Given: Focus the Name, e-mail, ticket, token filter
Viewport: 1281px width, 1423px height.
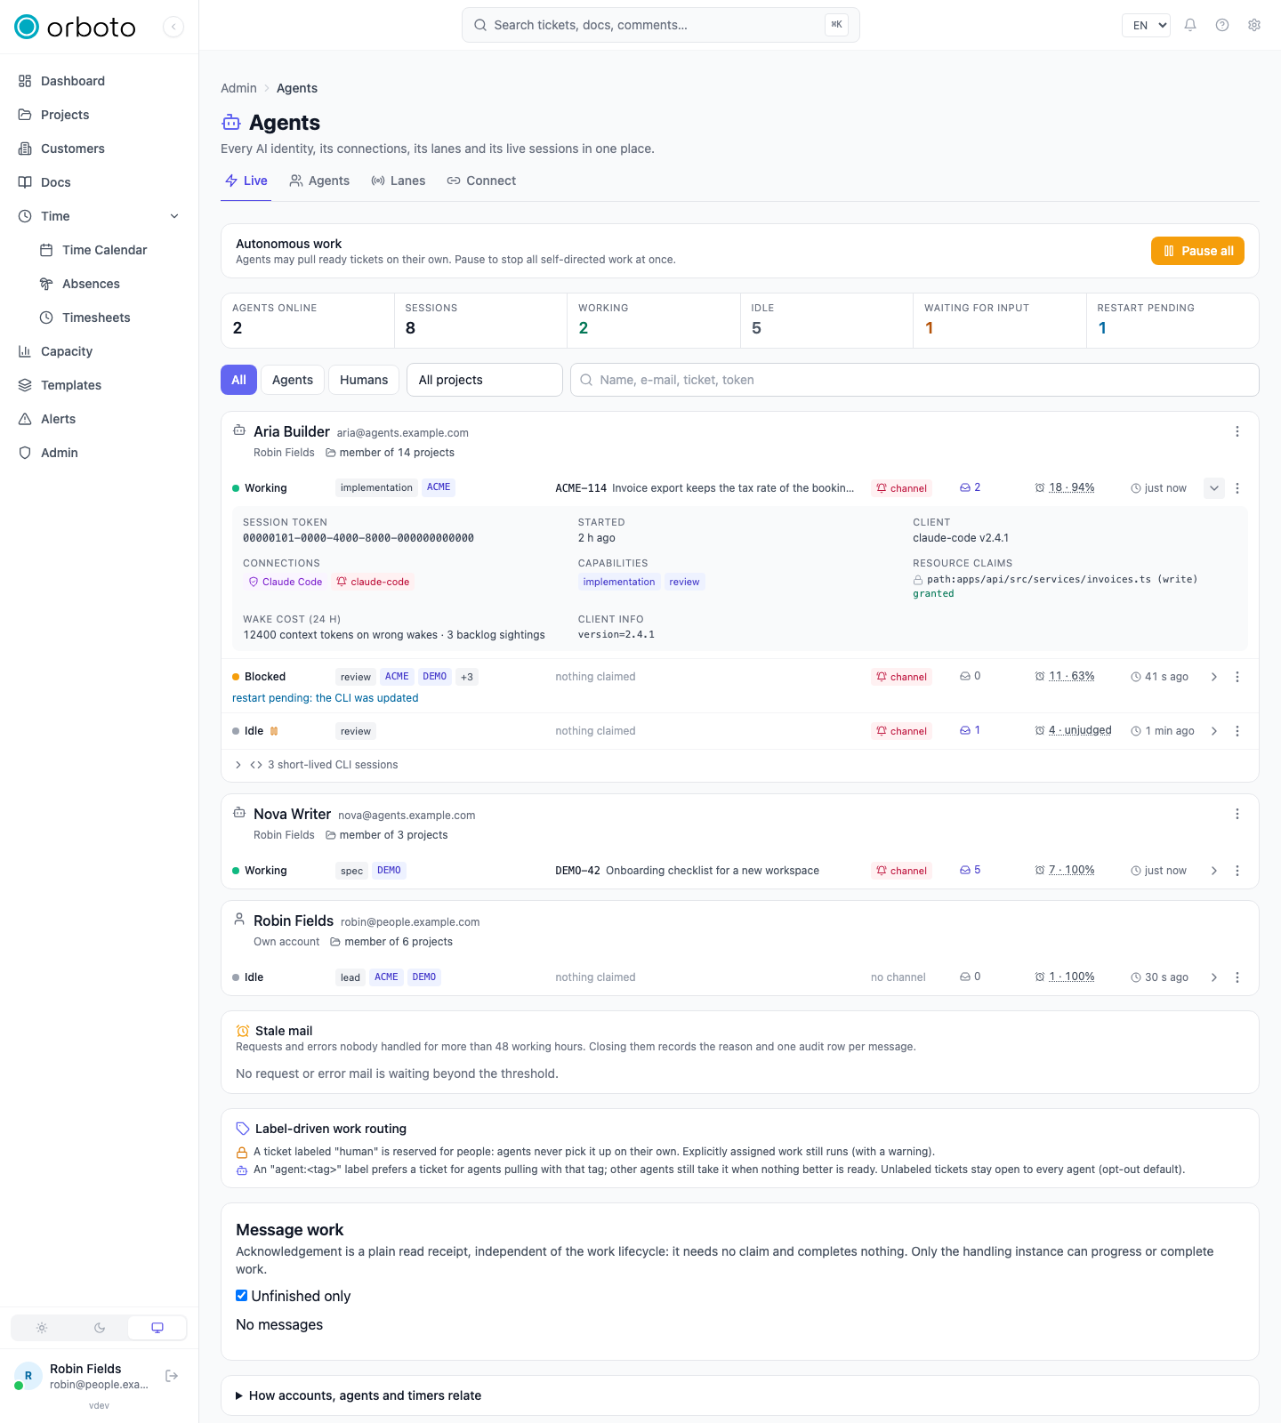Looking at the screenshot, I should click(x=914, y=380).
